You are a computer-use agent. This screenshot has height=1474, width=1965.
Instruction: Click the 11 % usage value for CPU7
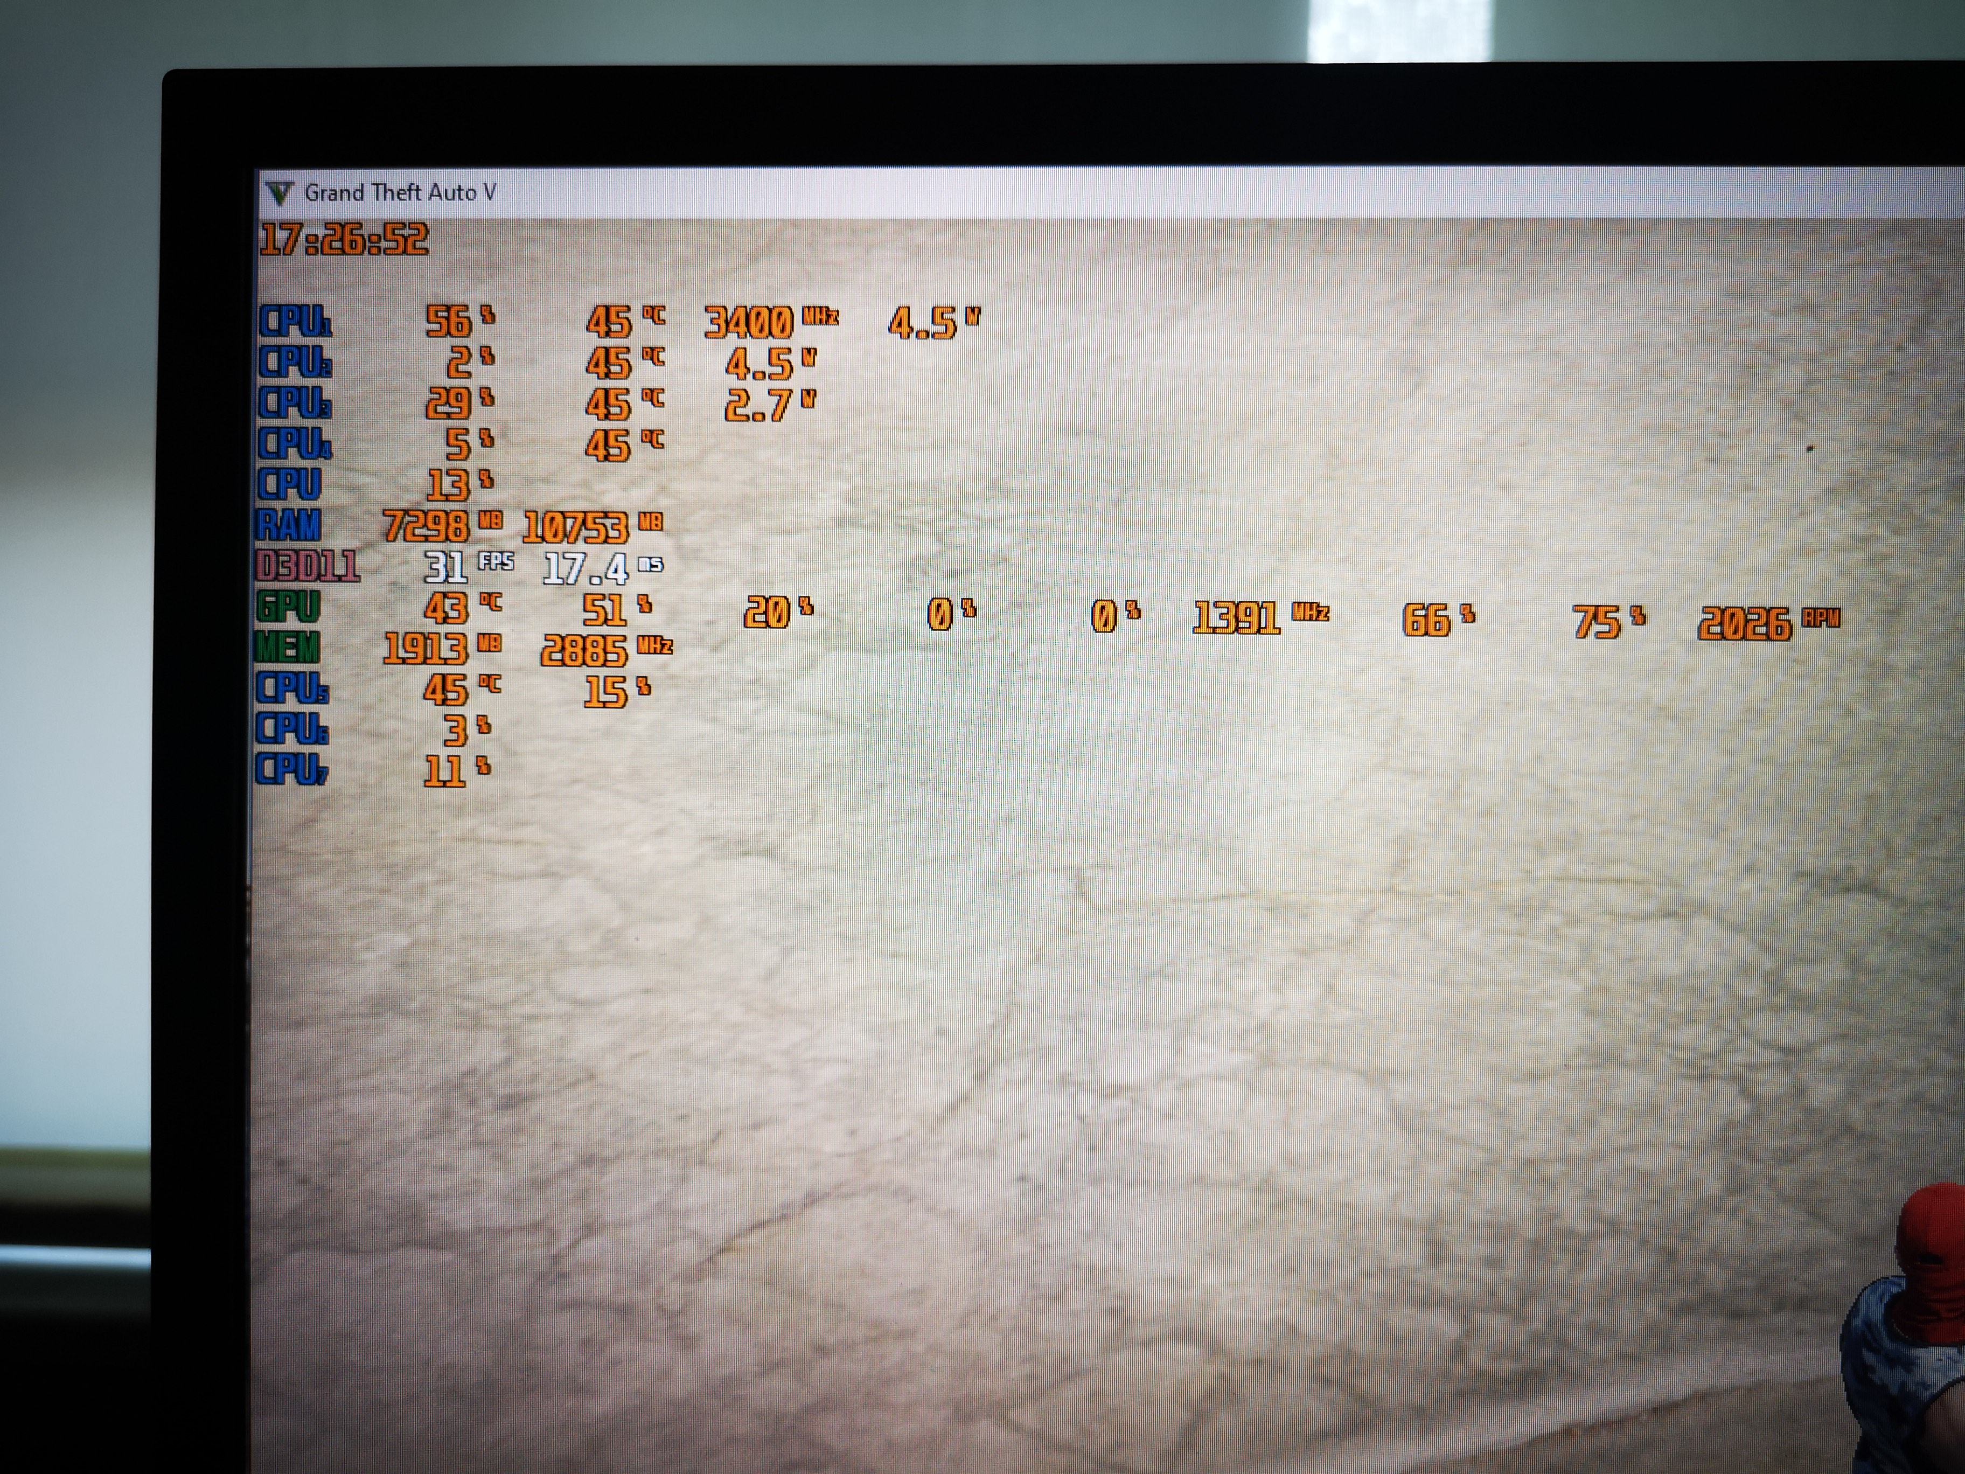(457, 770)
